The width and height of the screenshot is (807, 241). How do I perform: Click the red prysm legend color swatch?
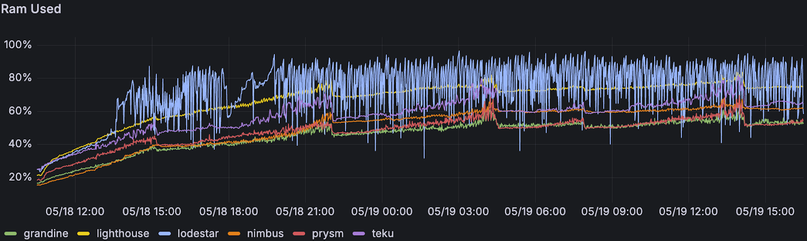[x=299, y=234]
